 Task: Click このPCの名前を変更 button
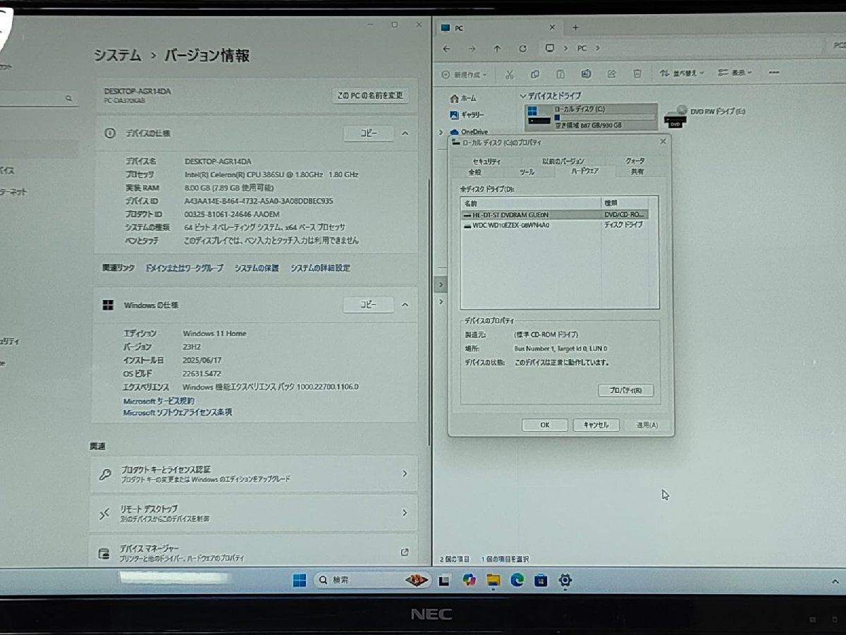[370, 96]
